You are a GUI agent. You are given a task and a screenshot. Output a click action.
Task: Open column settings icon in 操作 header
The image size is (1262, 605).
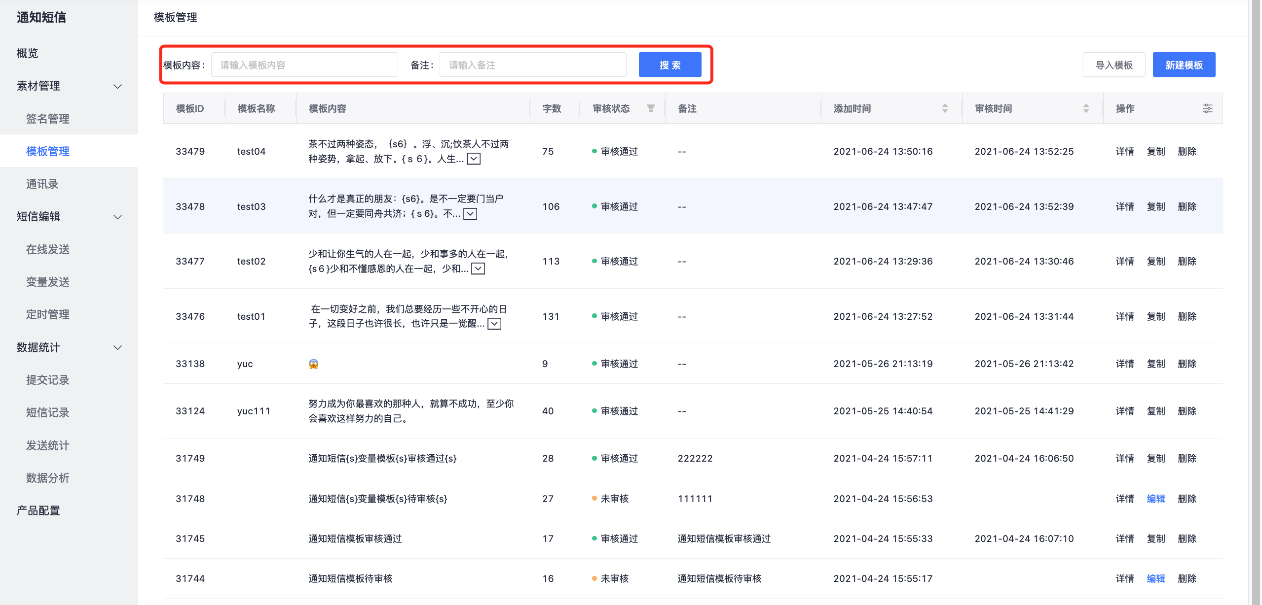(1207, 108)
